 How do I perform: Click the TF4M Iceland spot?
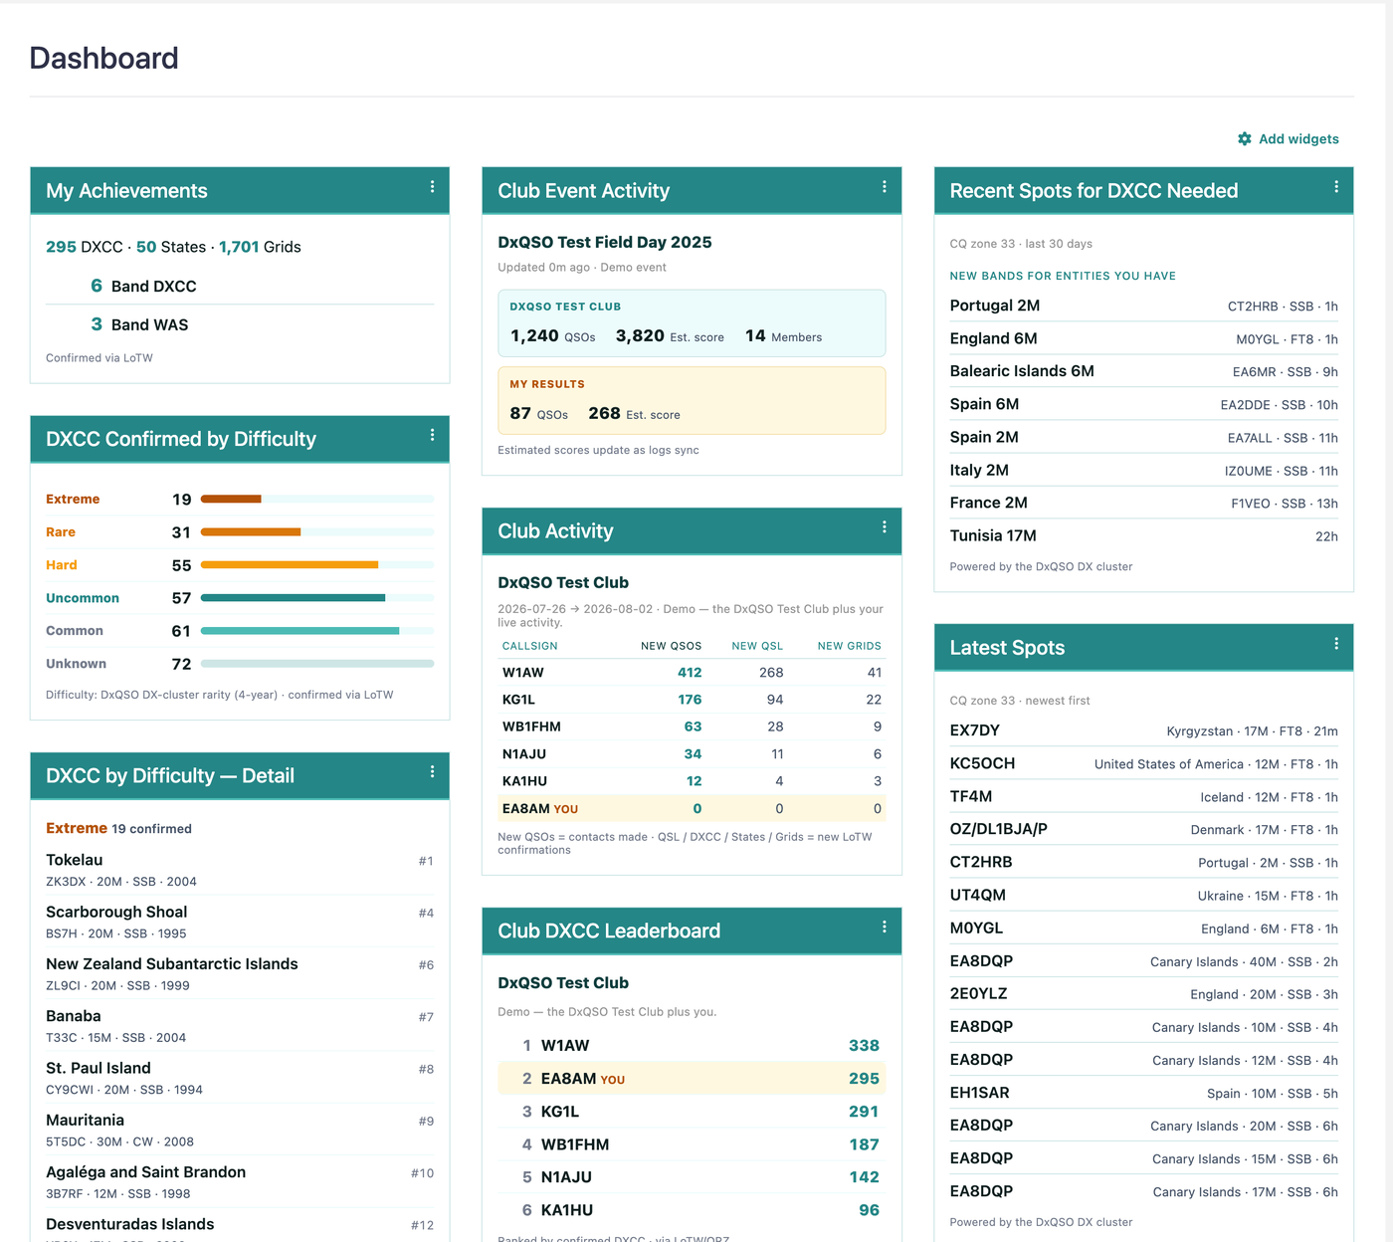tap(1143, 796)
